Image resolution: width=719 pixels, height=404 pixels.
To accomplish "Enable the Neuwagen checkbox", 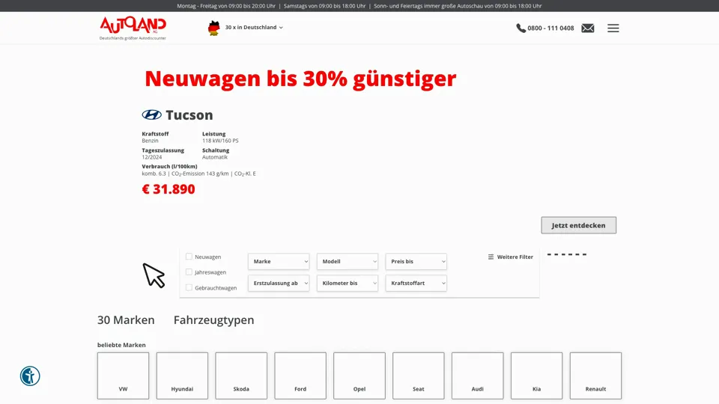I will click(x=189, y=257).
